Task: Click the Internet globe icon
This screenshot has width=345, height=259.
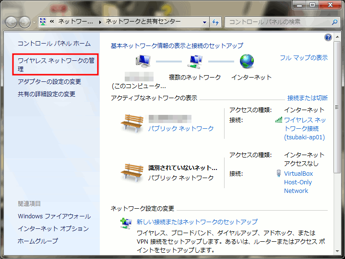Action: 247,61
